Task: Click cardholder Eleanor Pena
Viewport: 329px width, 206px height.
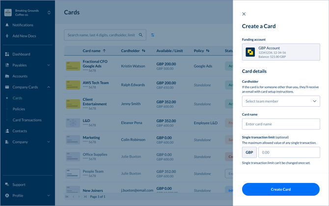Action: (x=132, y=122)
